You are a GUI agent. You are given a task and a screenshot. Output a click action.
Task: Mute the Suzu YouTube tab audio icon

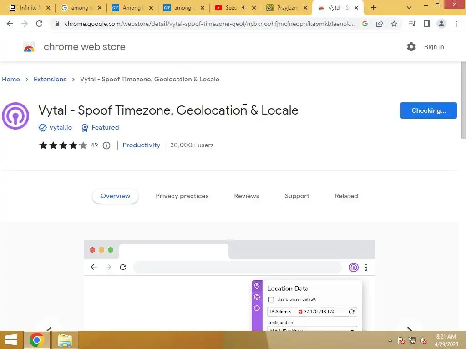pyautogui.click(x=244, y=8)
